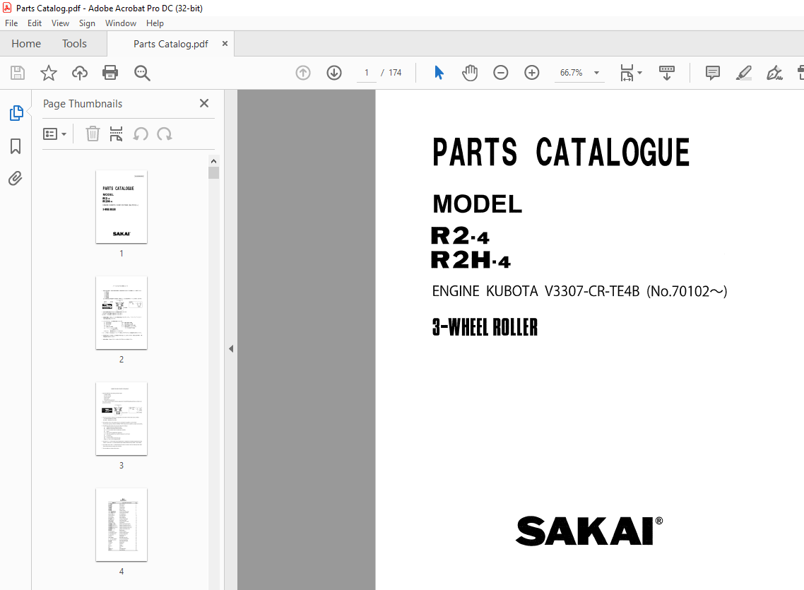Click thumbnail scrollbar up arrow
This screenshot has width=804, height=590.
(x=213, y=161)
